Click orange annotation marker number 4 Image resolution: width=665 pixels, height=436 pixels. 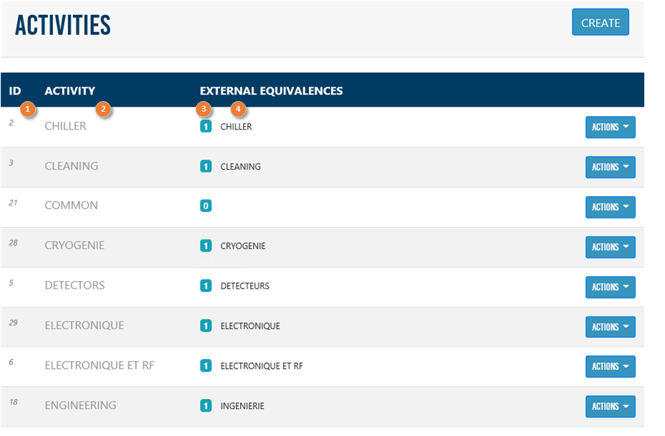tap(238, 110)
